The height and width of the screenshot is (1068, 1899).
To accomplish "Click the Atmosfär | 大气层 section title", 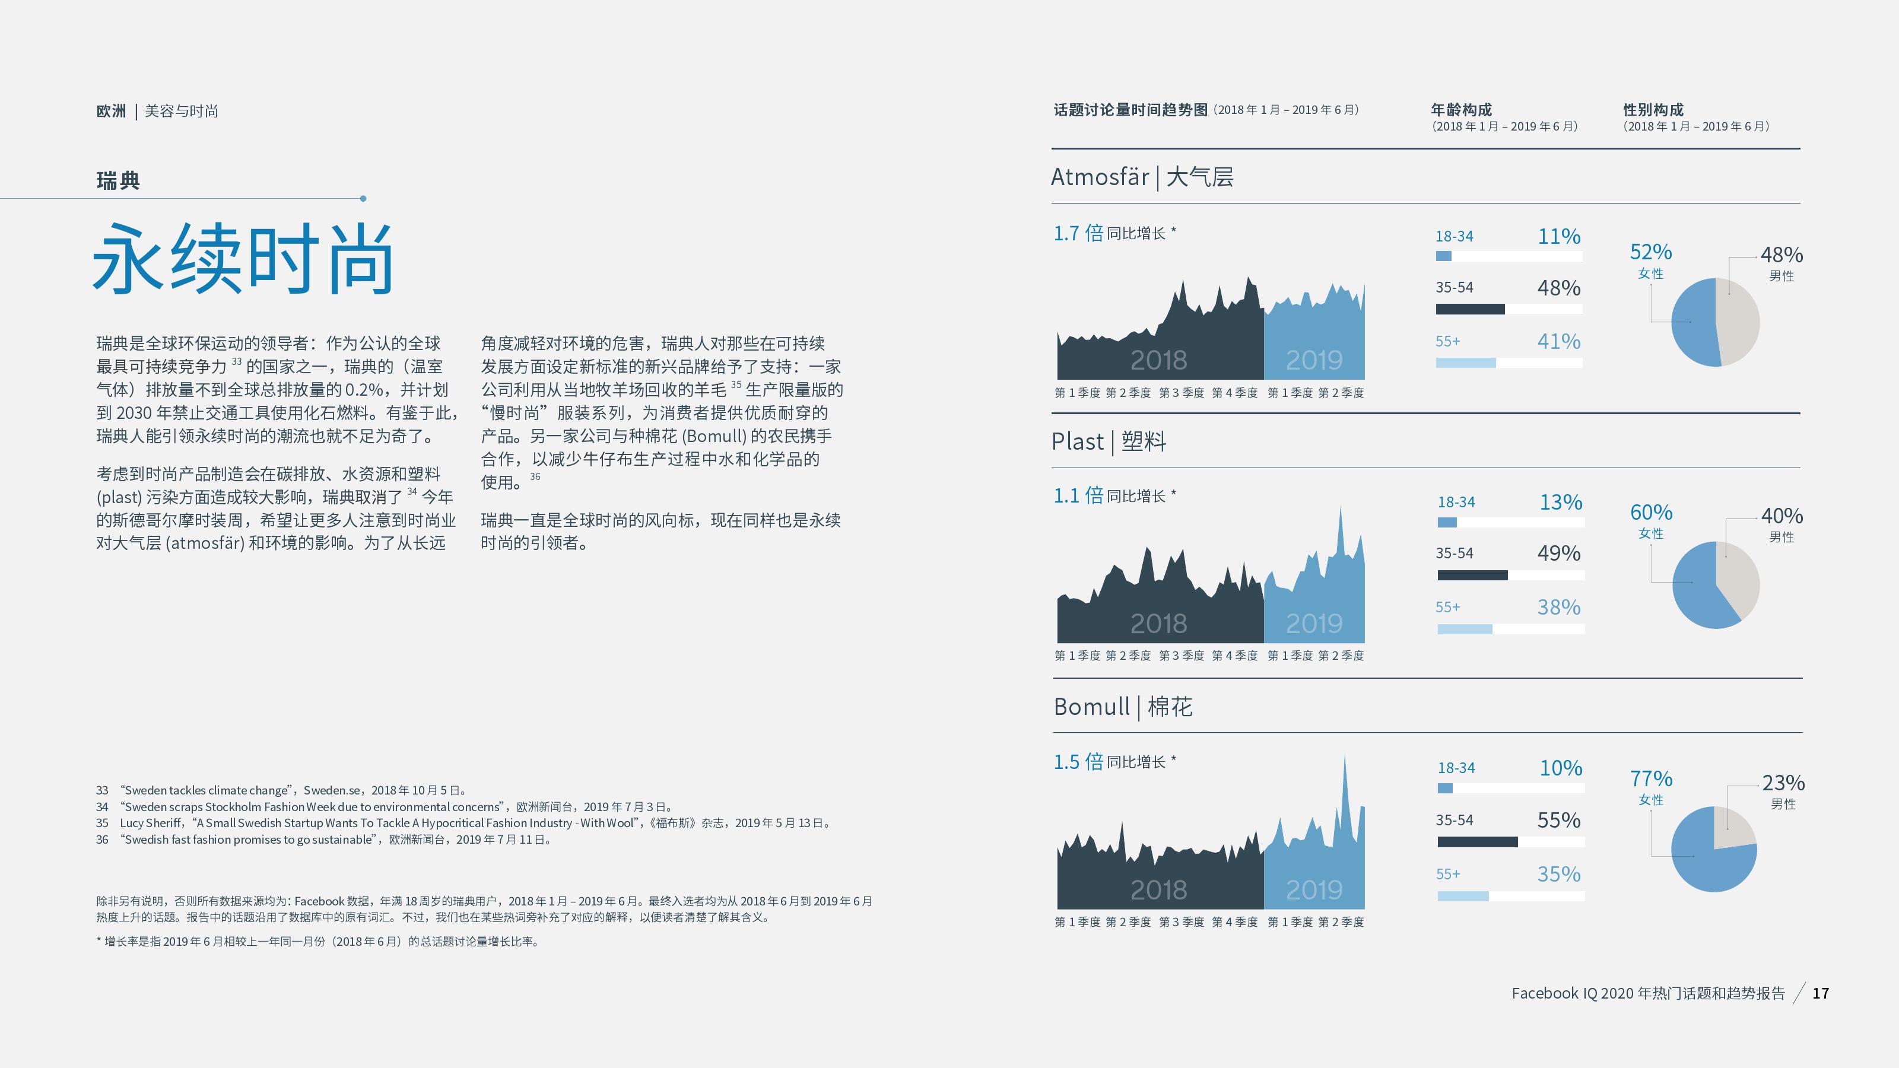I will click(x=1142, y=177).
